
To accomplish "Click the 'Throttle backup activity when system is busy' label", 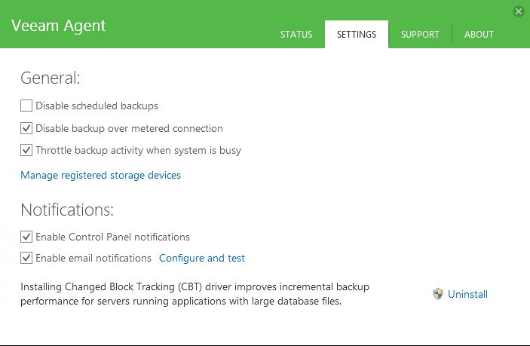I will click(138, 150).
